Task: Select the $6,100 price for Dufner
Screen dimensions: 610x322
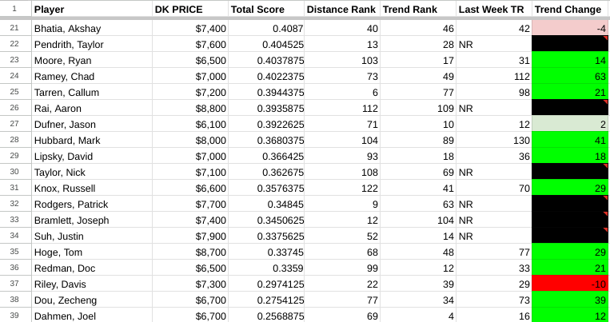Action: click(x=189, y=124)
